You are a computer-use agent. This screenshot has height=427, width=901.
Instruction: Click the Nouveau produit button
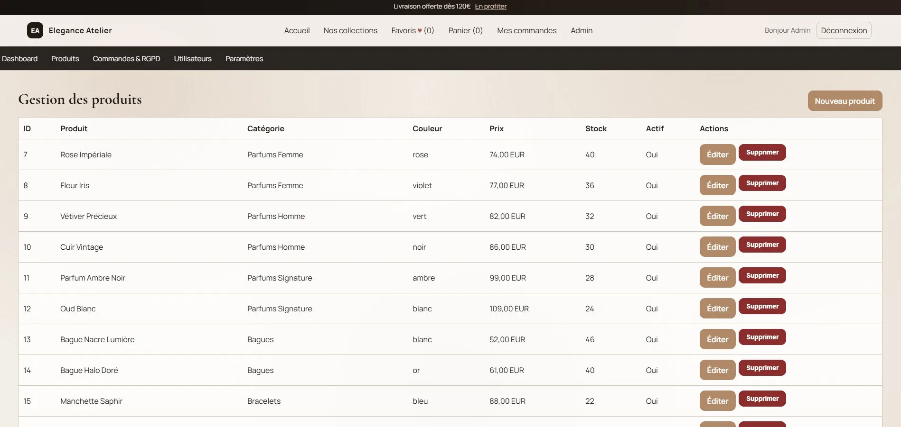tap(845, 100)
